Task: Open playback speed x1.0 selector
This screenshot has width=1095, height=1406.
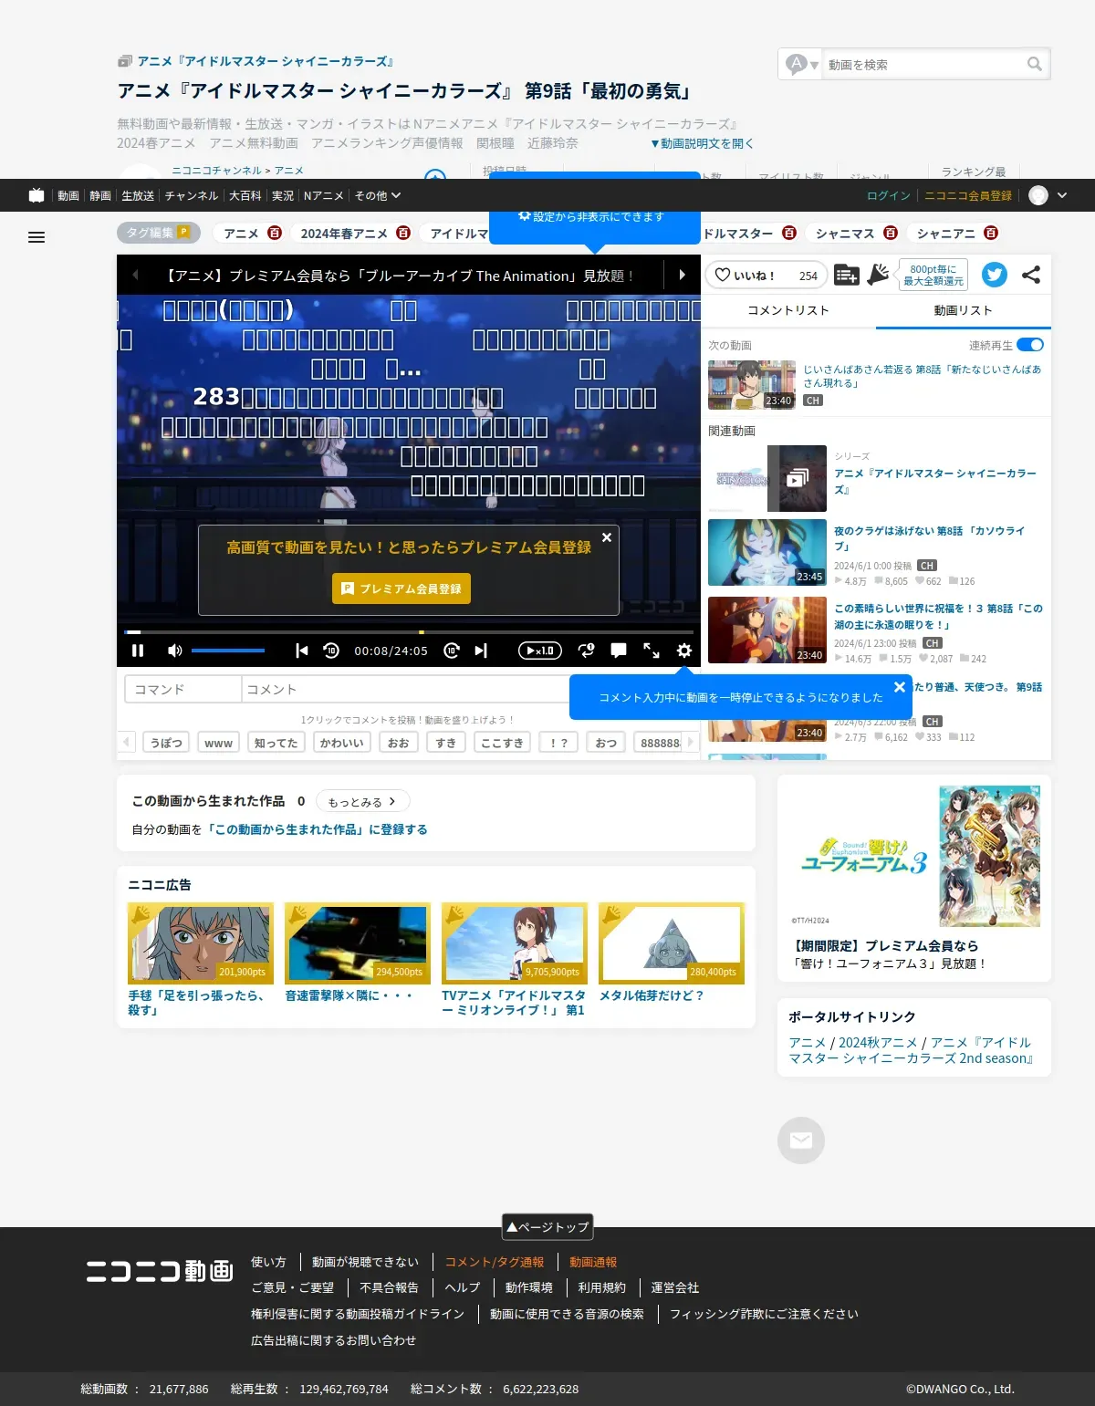Action: pos(539,651)
